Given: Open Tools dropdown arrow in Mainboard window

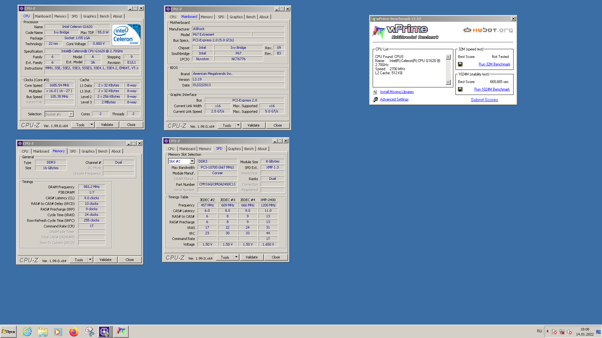Looking at the screenshot, I should [238, 125].
